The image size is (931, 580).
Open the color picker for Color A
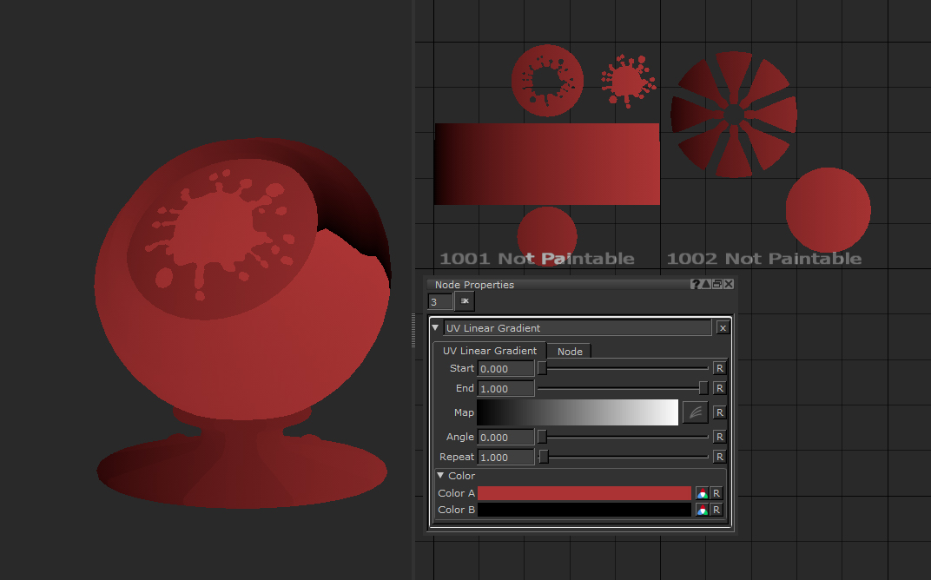(702, 493)
